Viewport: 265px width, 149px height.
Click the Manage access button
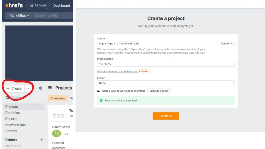click(x=159, y=91)
